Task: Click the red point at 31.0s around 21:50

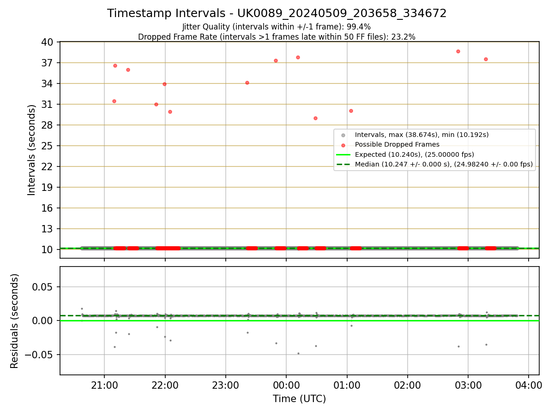Action: (x=156, y=104)
